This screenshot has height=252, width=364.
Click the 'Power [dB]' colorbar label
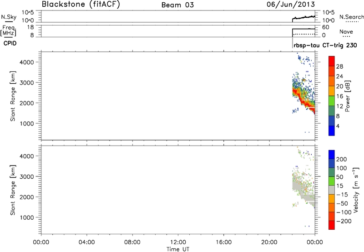pyautogui.click(x=347, y=96)
